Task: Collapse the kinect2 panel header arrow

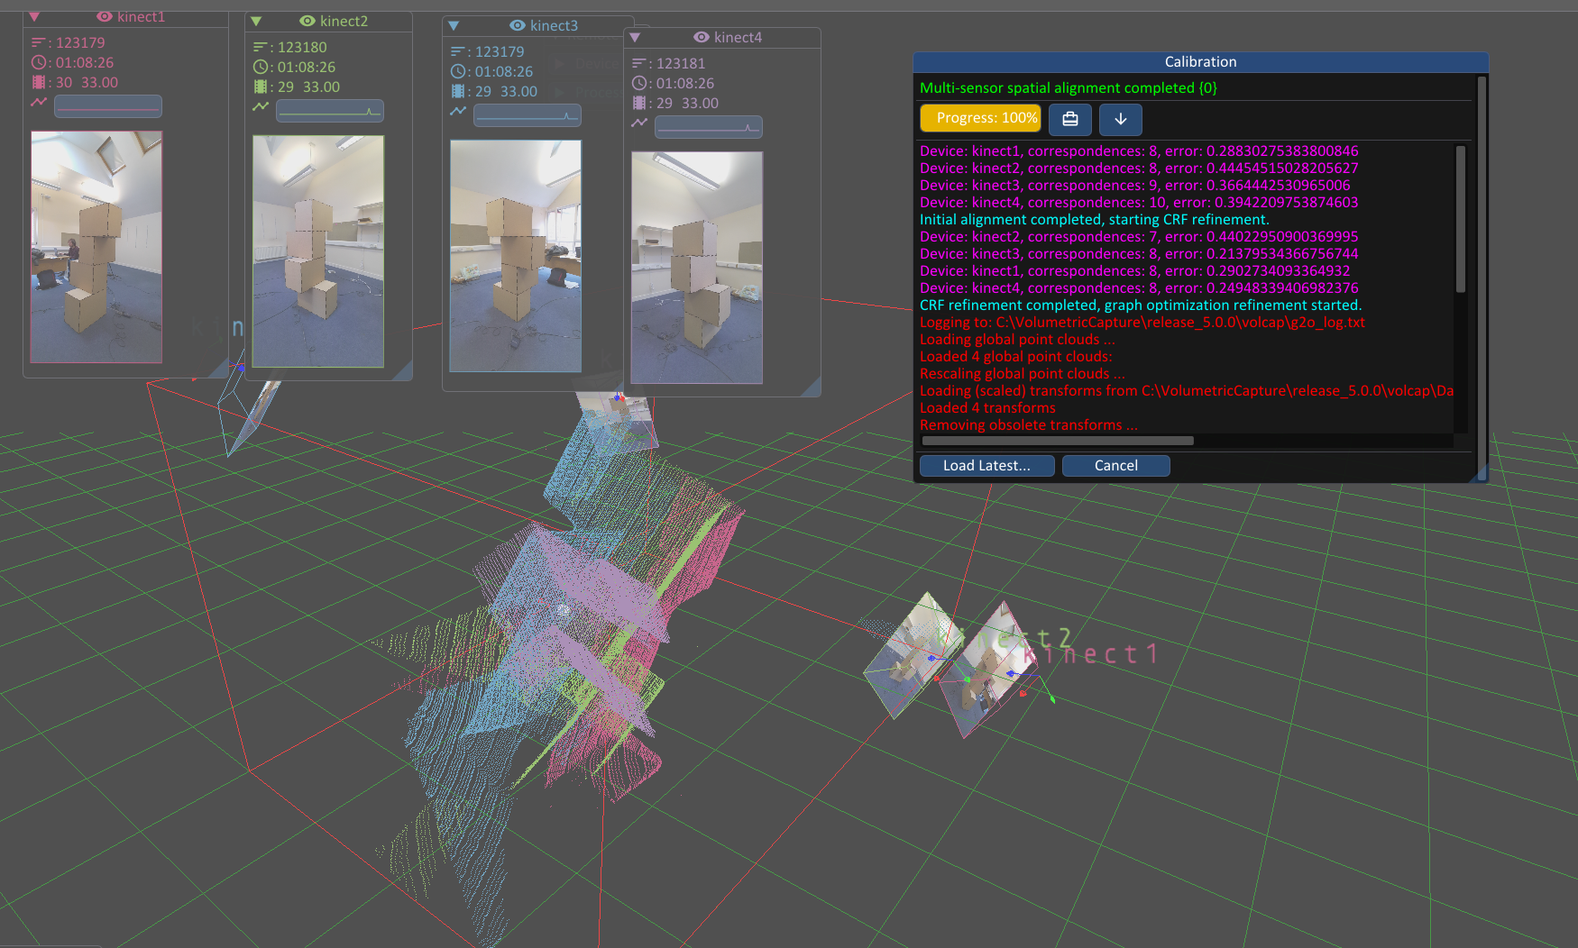Action: pyautogui.click(x=255, y=21)
